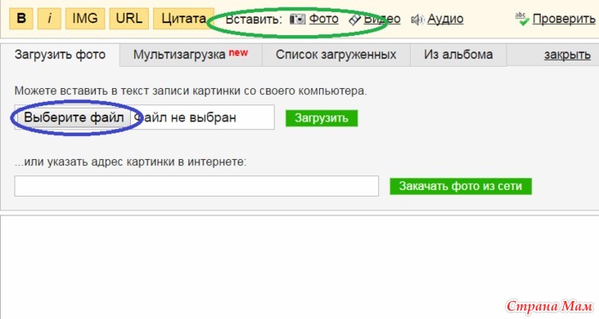Viewport: 599px width, 319px height.
Task: Run spell check via Проверить link
Action: [564, 19]
